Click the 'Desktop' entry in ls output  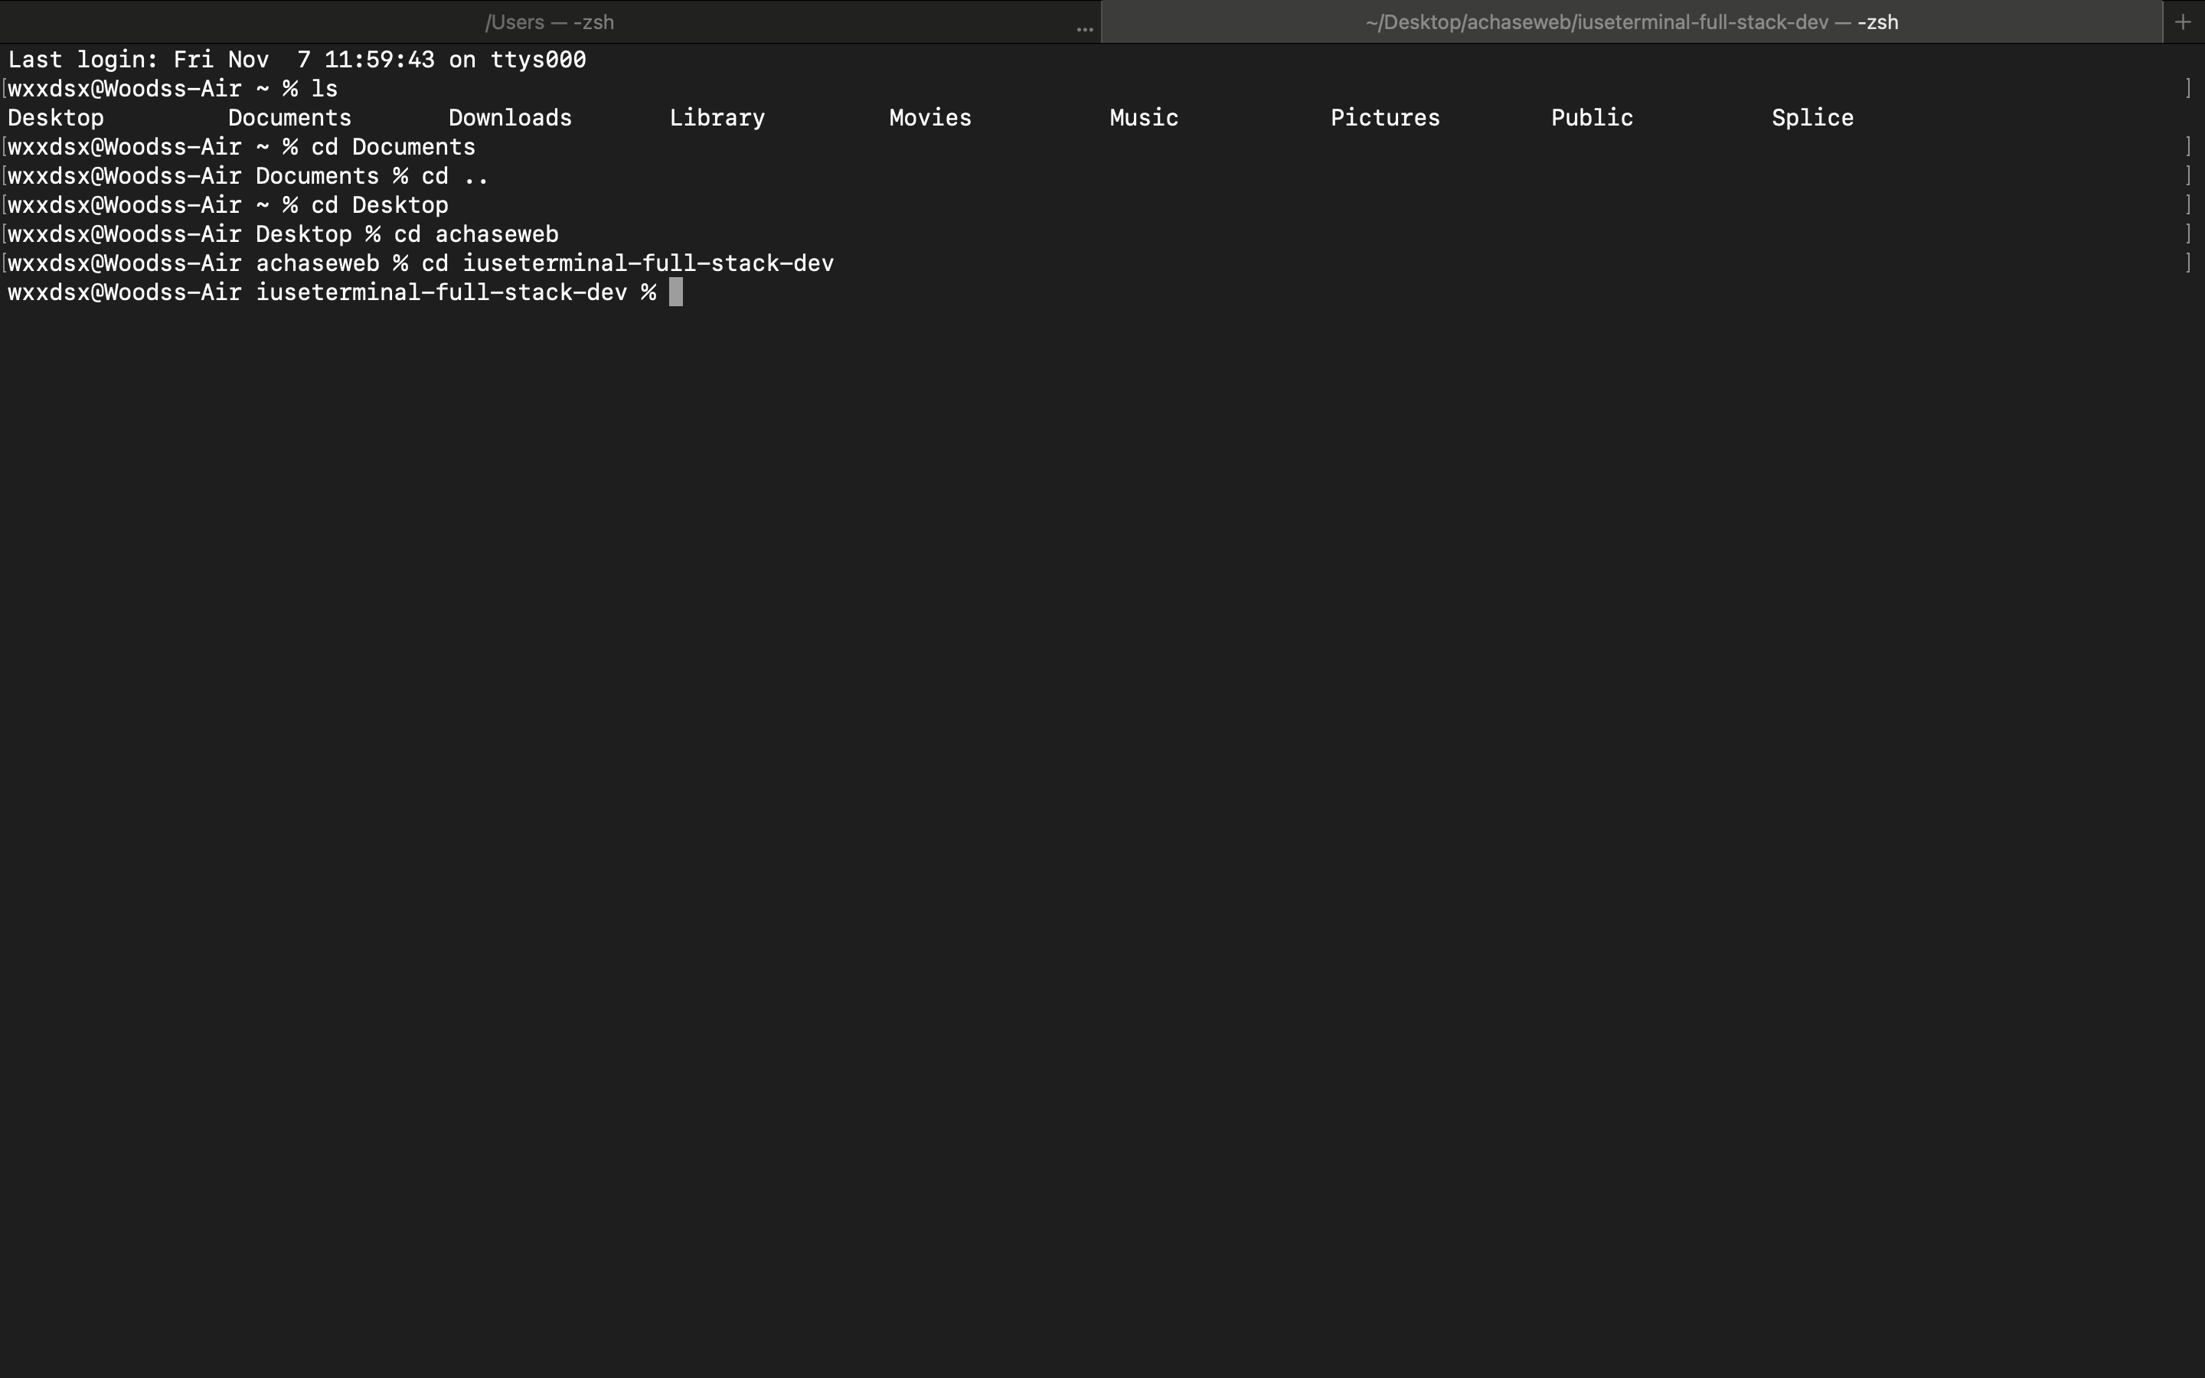(x=56, y=118)
